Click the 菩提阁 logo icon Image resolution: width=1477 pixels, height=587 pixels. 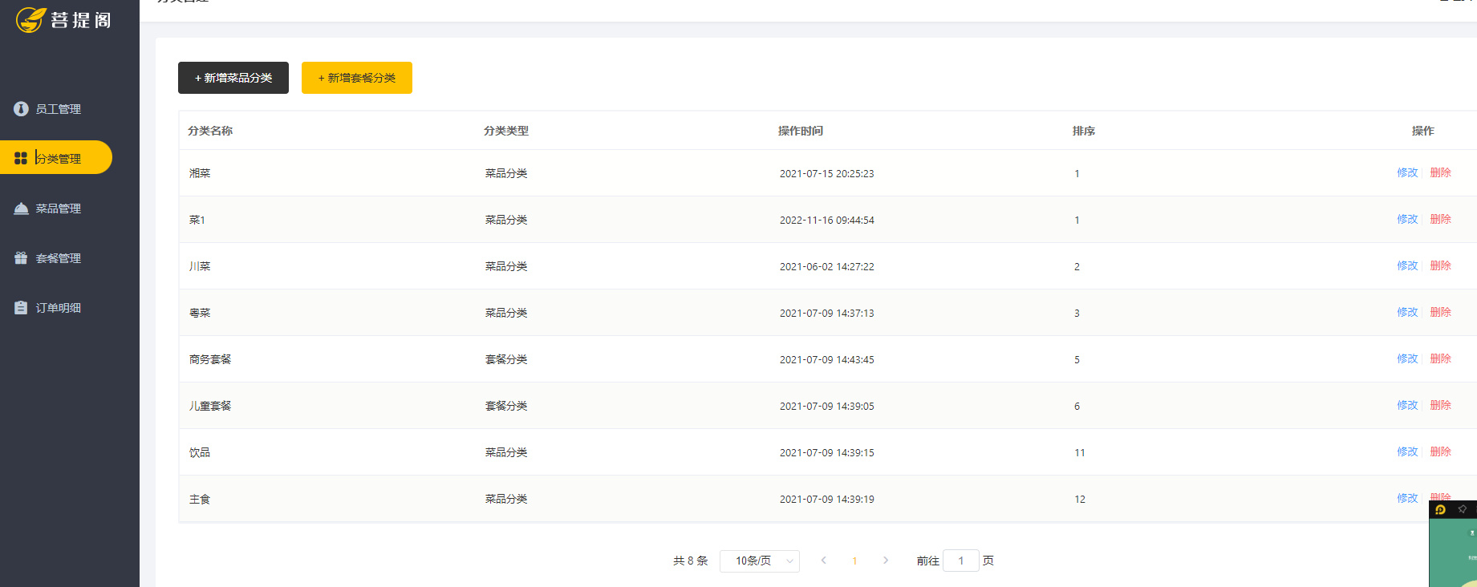point(31,19)
